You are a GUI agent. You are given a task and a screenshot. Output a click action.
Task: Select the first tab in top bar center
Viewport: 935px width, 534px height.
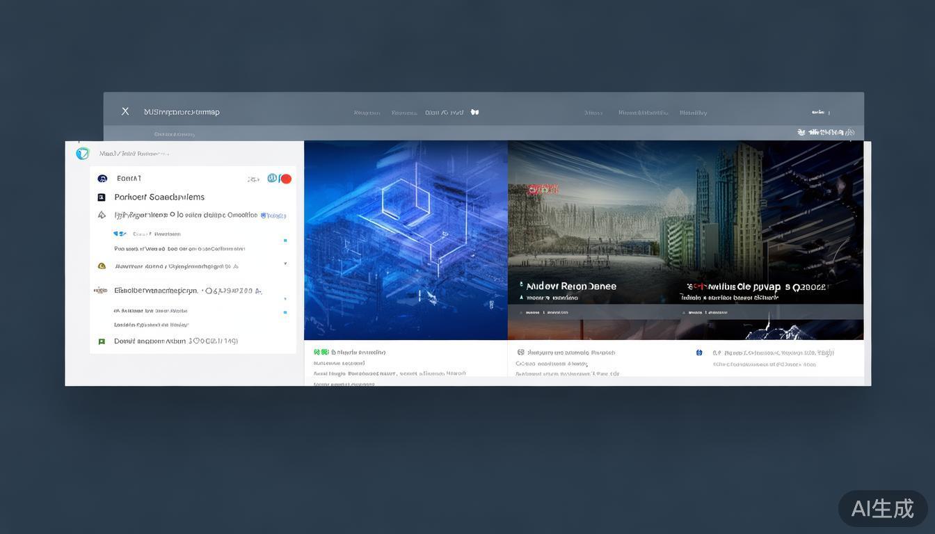[x=367, y=113]
